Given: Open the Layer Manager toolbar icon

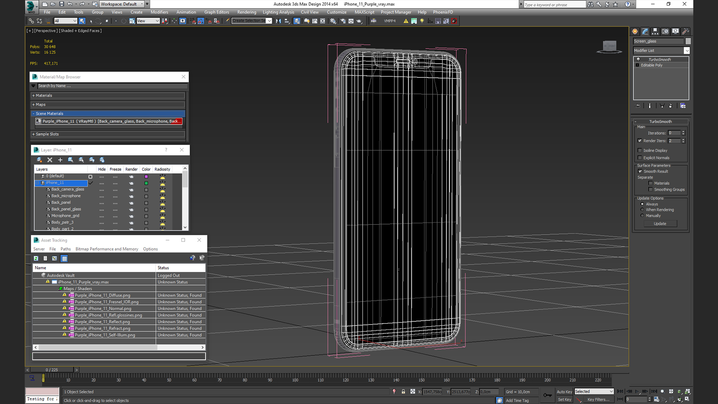Looking at the screenshot, I should (297, 21).
